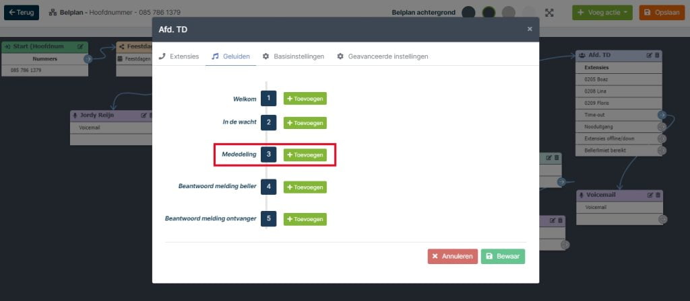Click the 085 786 1379 number row
This screenshot has height=301, width=690.
[45, 70]
